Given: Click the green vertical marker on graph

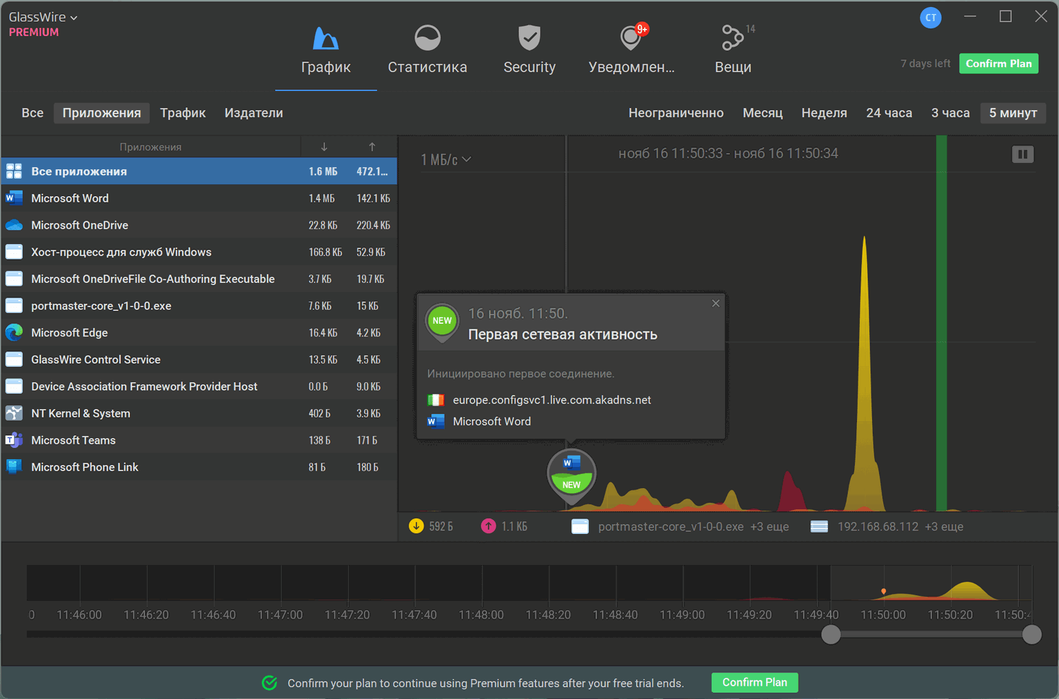Looking at the screenshot, I should (941, 323).
